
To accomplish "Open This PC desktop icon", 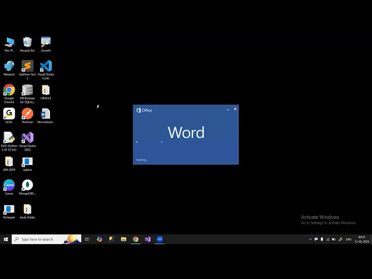I will pos(9,44).
